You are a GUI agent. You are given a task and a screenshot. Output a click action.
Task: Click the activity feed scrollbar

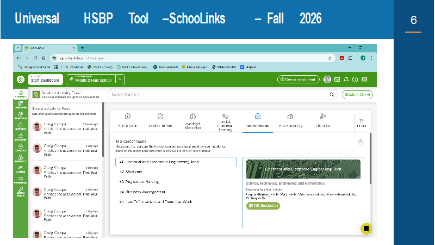pos(103,130)
